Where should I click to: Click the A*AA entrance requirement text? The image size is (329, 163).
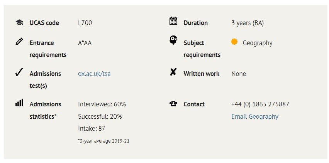(x=85, y=43)
